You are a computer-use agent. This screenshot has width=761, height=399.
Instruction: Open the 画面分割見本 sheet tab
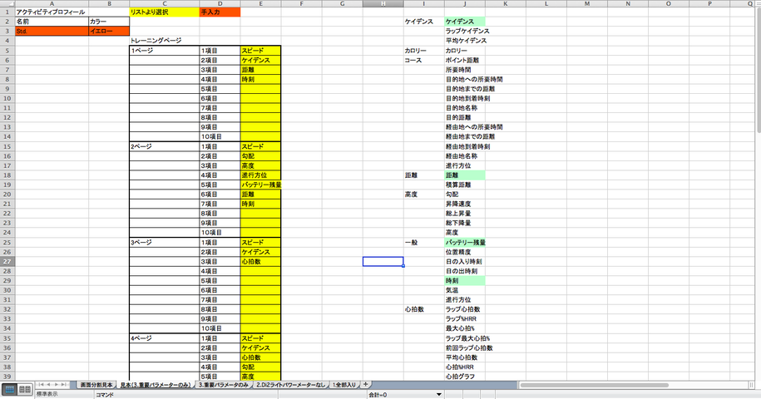point(96,385)
